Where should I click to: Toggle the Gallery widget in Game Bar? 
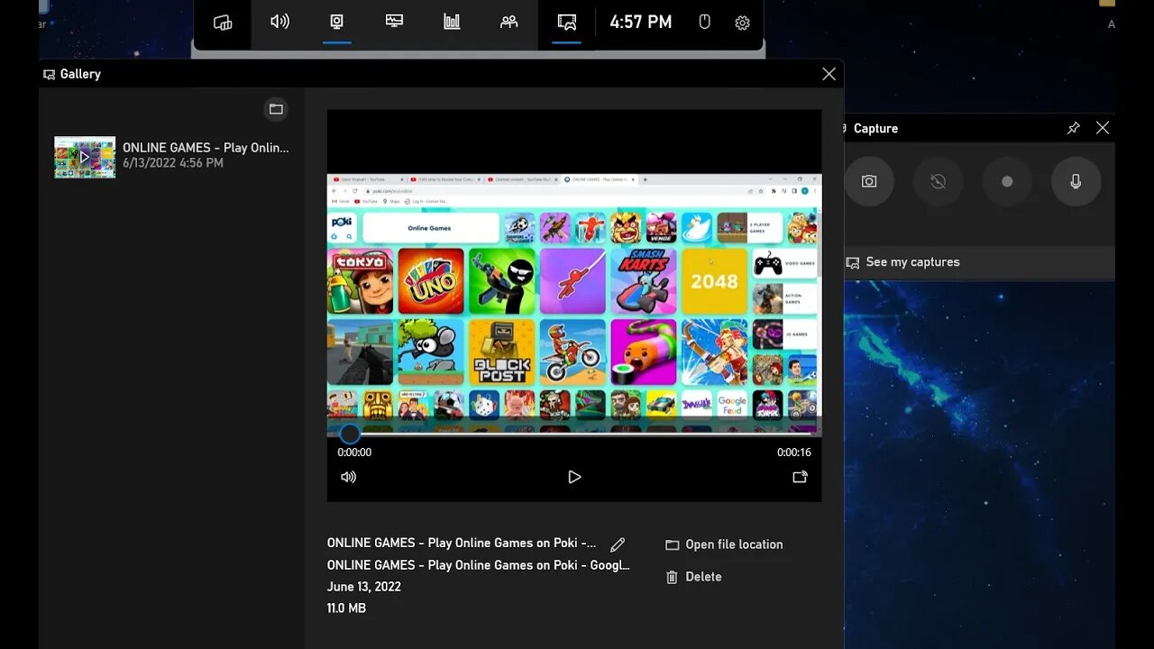566,22
